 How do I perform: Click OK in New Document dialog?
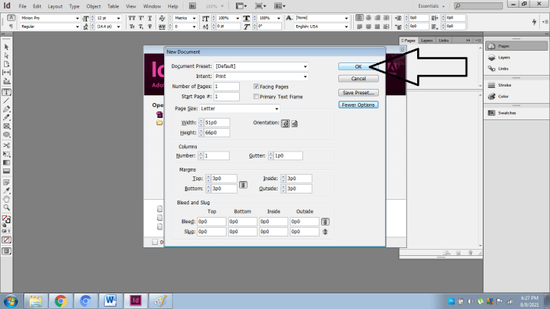click(358, 66)
